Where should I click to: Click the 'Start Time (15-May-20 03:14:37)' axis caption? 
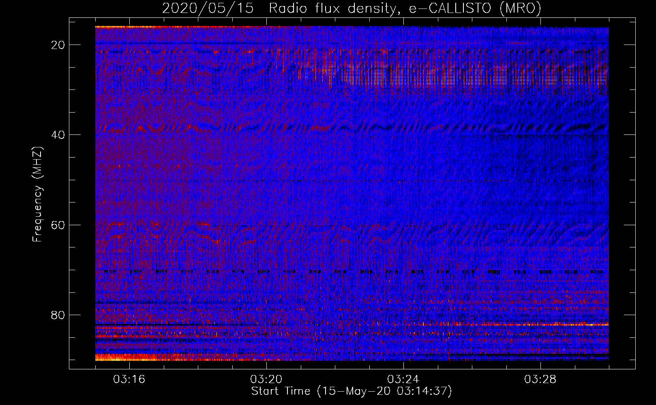coord(352,391)
